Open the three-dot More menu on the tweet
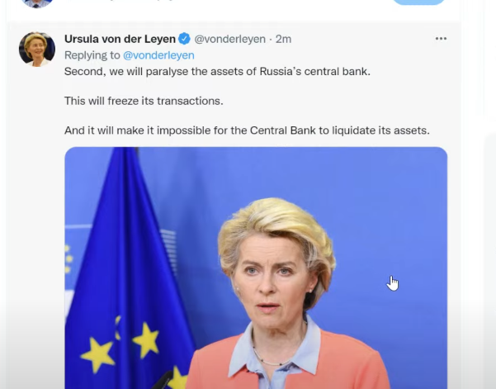Screen dimensions: 496x389 click(x=441, y=39)
